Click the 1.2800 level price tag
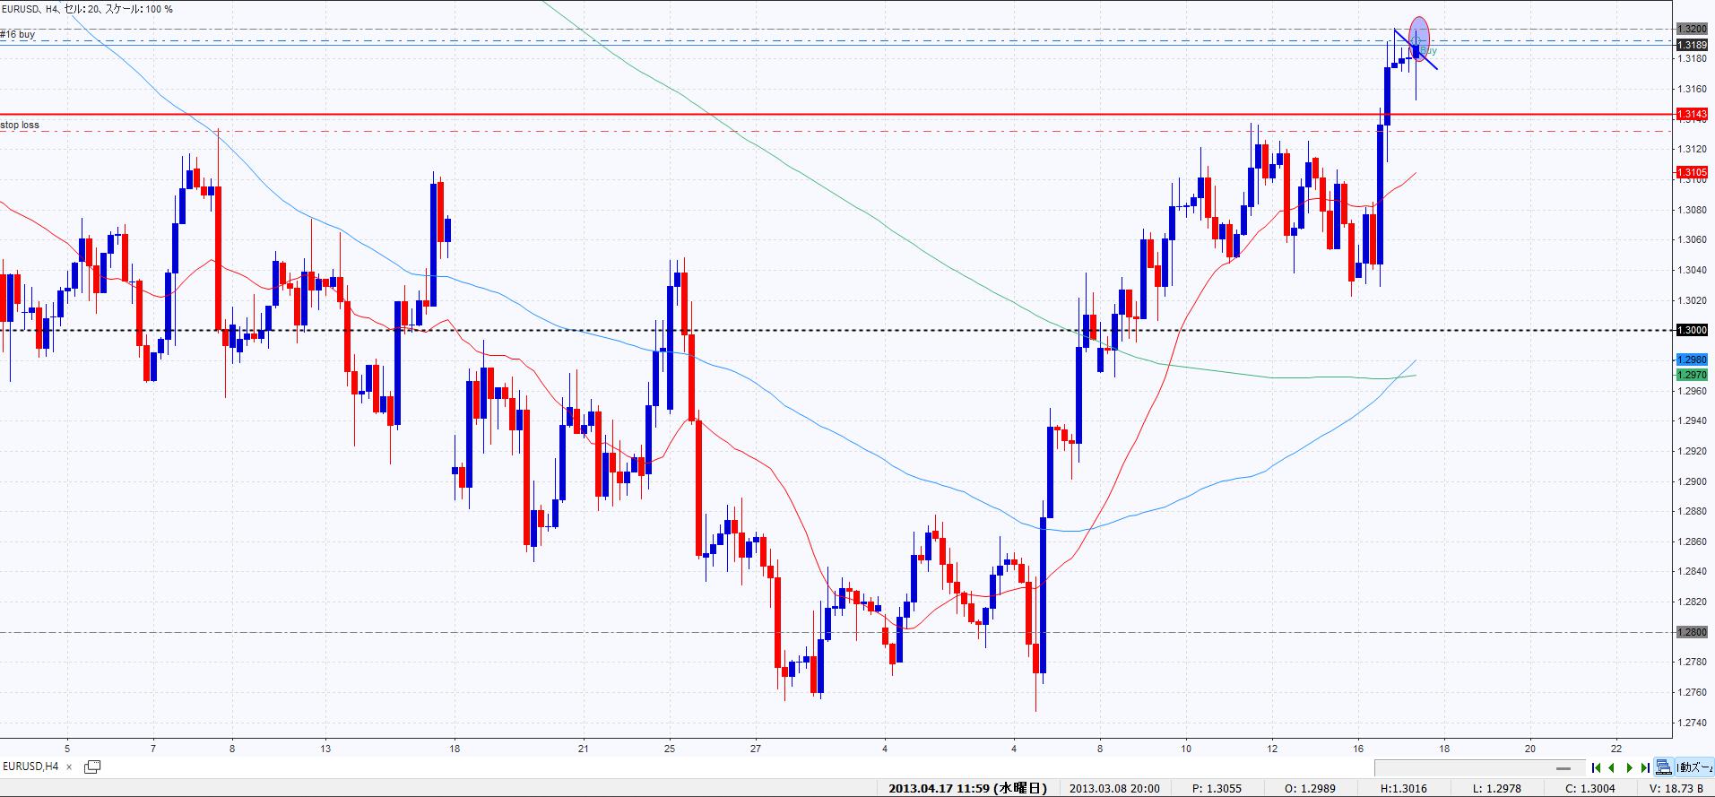 1692,632
